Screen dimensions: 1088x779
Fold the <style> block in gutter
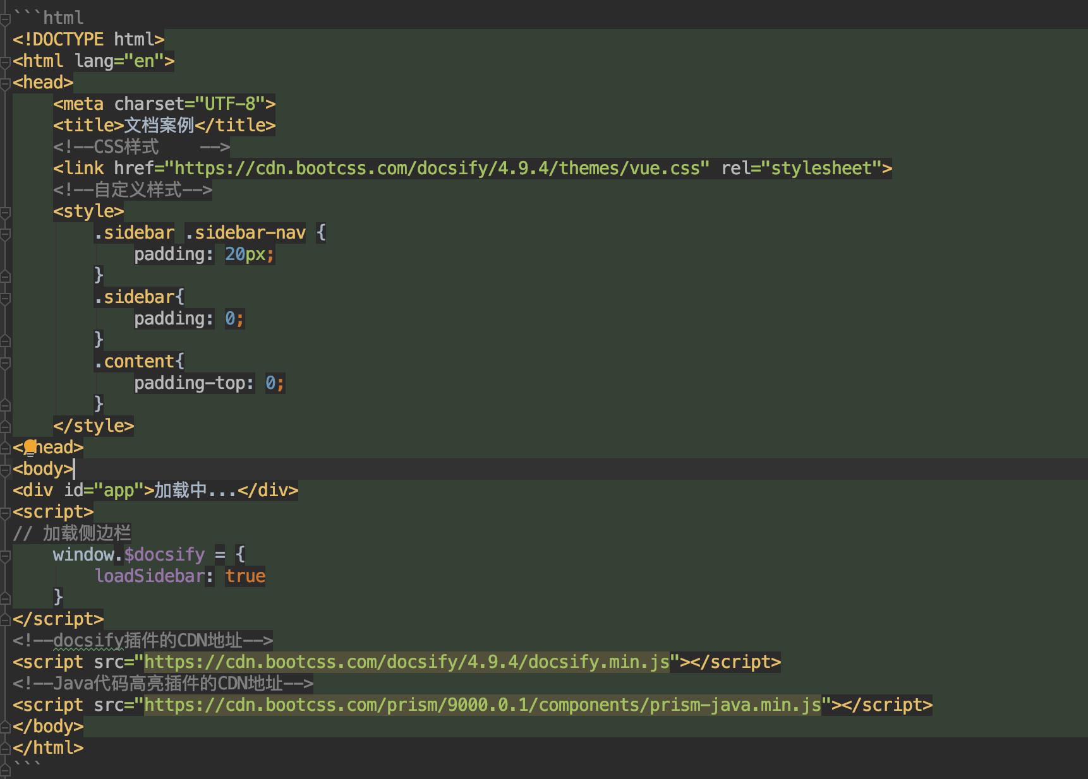pyautogui.click(x=5, y=211)
